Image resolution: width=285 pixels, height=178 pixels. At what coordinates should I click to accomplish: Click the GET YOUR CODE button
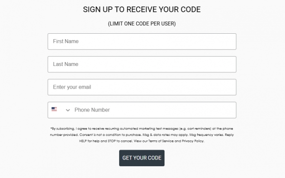pos(142,158)
